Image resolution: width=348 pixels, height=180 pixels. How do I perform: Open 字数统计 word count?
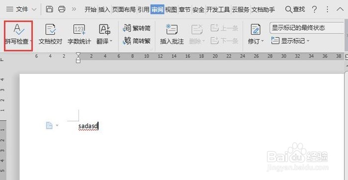(x=79, y=34)
